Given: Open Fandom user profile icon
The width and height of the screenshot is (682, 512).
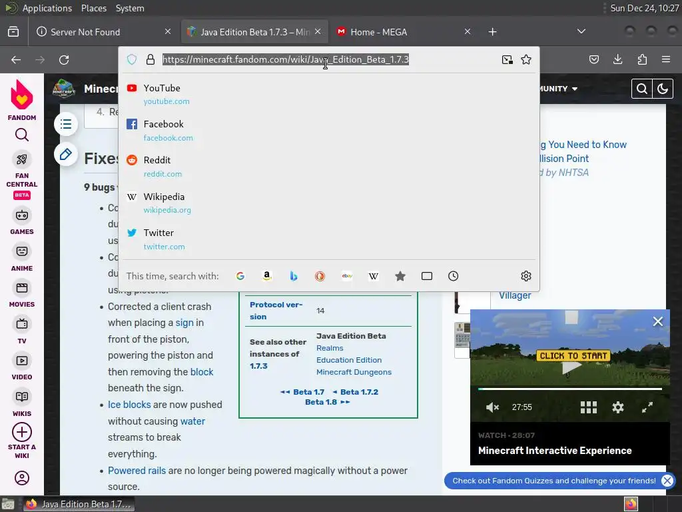Looking at the screenshot, I should (22, 478).
